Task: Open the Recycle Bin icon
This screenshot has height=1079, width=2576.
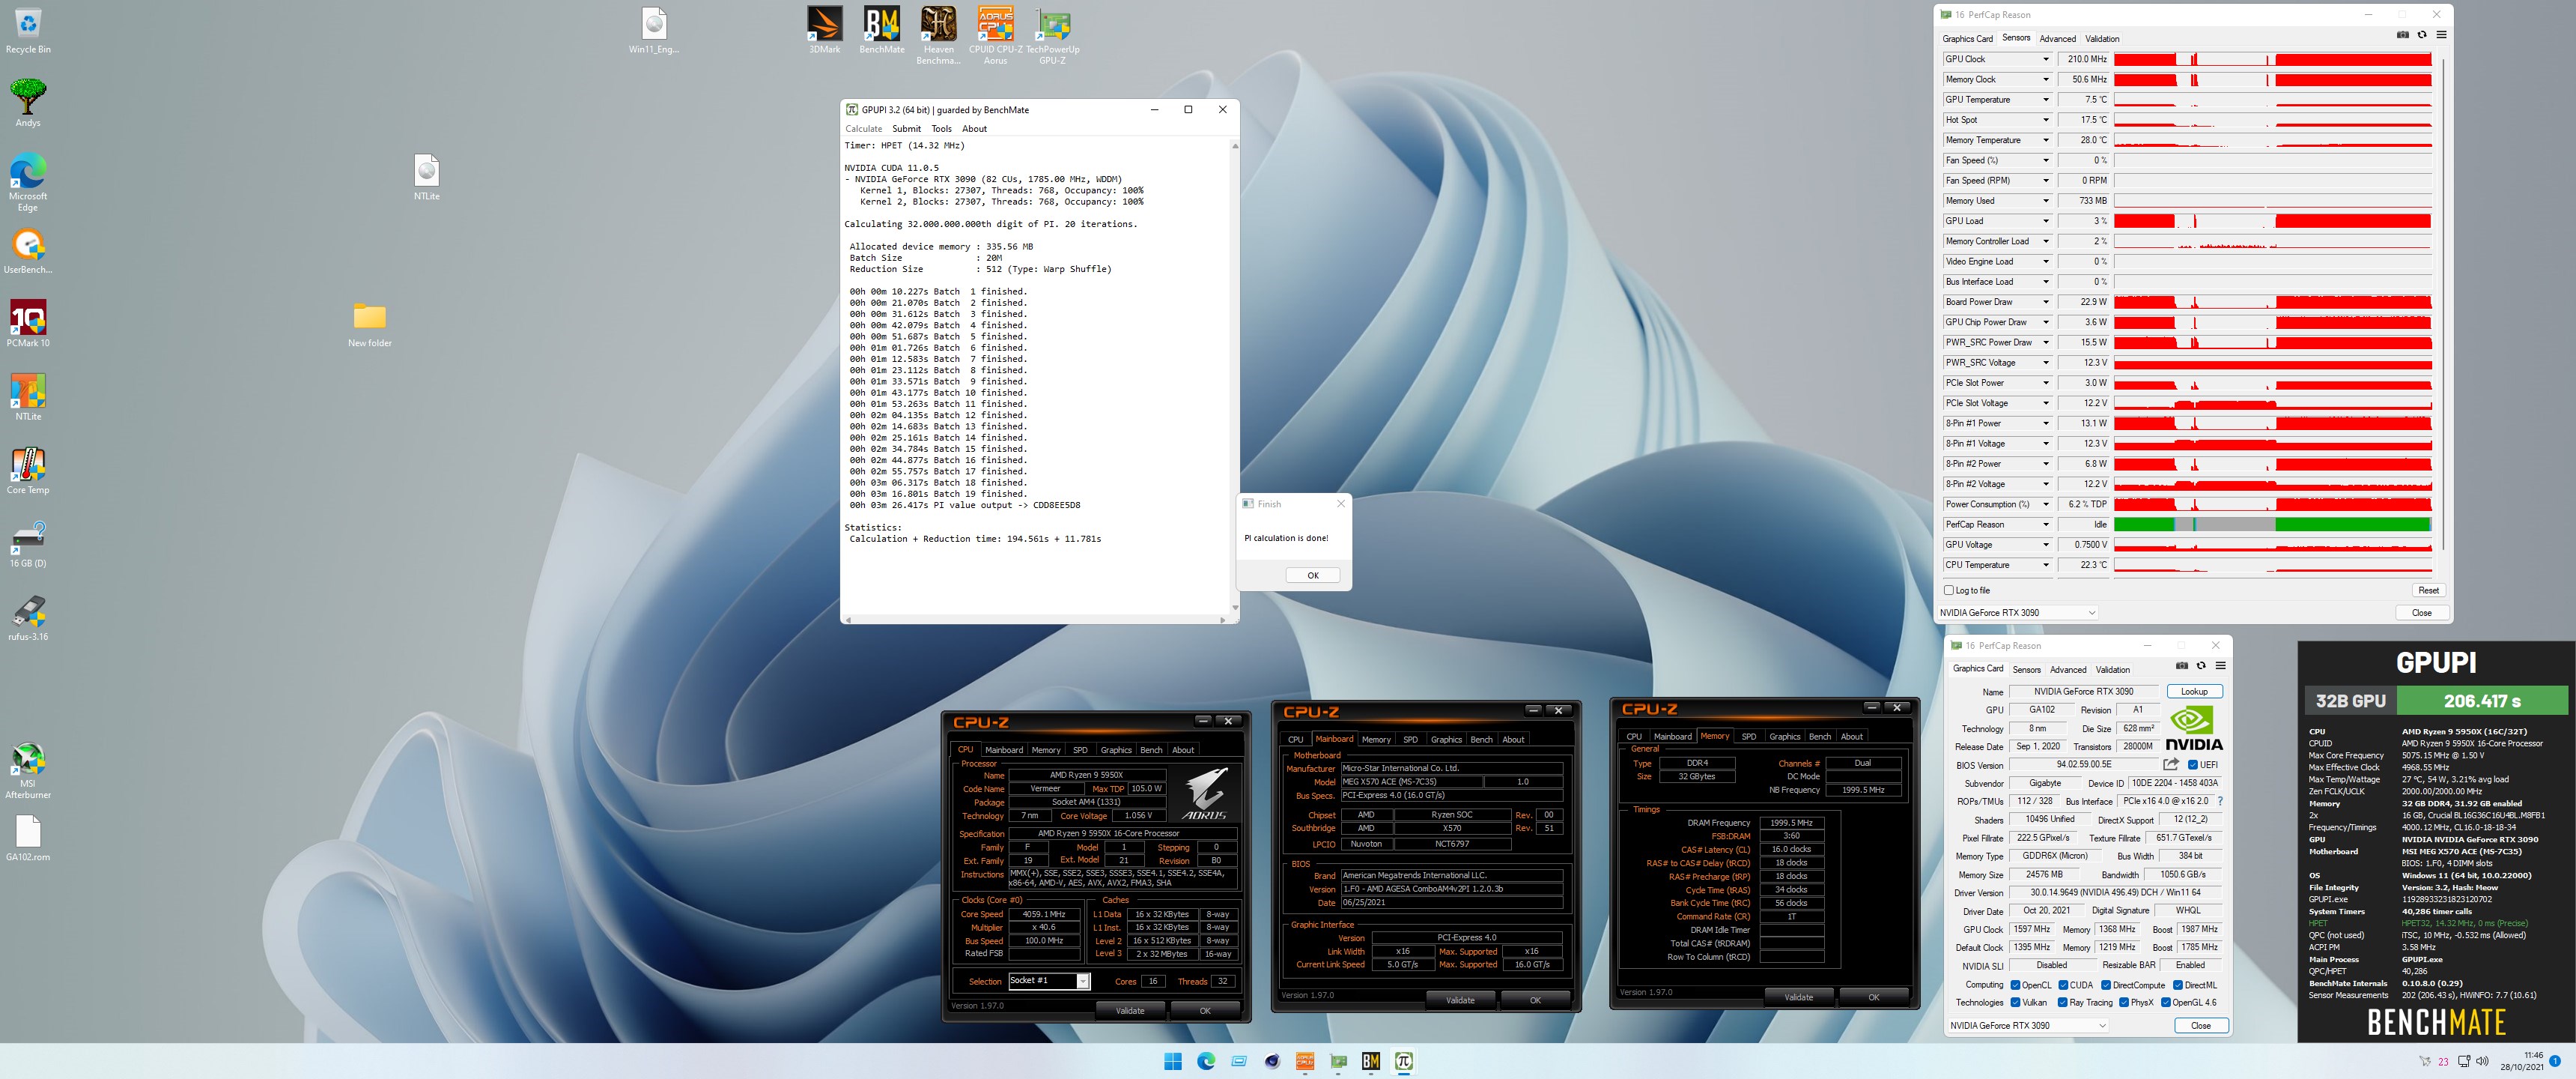Action: click(x=28, y=30)
